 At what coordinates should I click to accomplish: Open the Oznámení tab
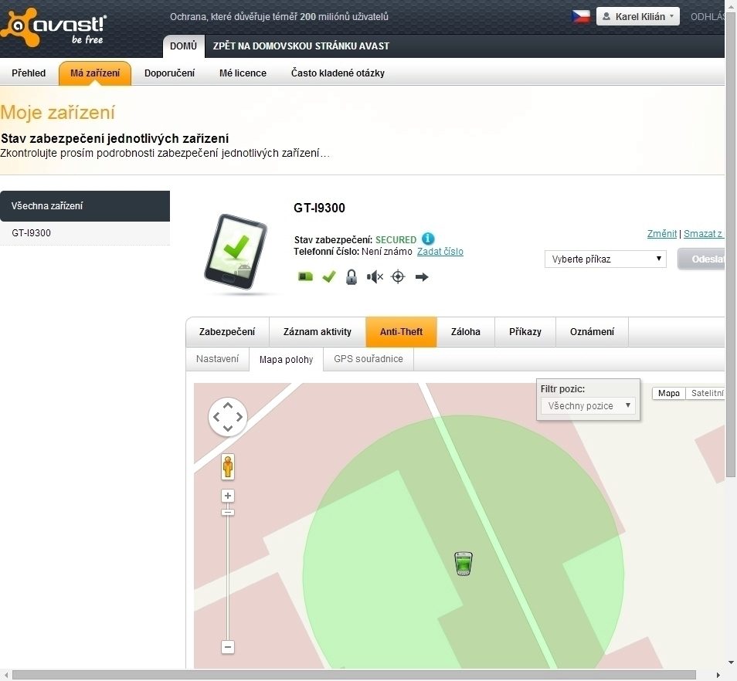click(593, 331)
